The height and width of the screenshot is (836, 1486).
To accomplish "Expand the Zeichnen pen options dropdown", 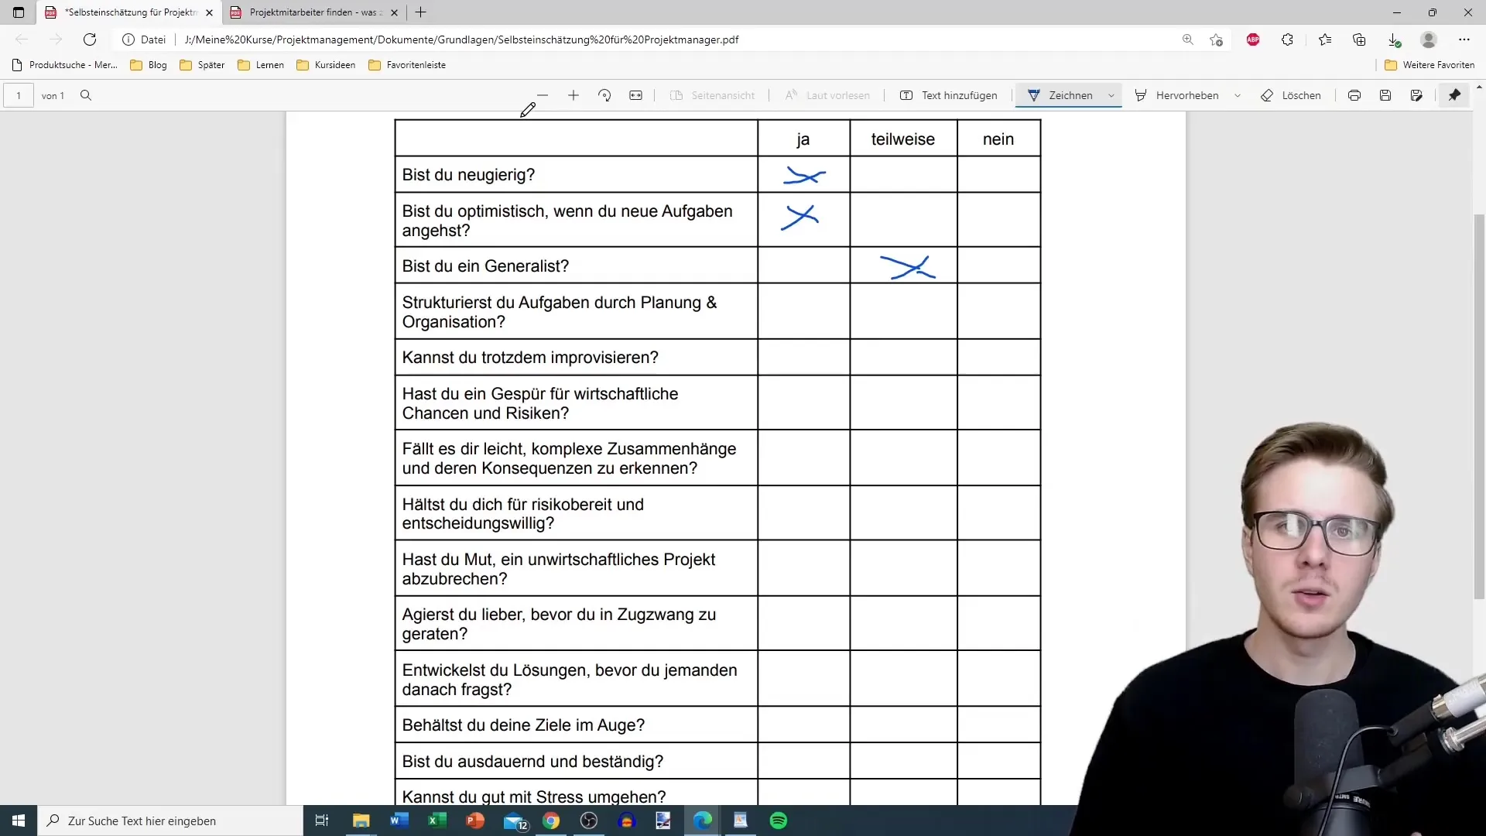I will click(1111, 95).
